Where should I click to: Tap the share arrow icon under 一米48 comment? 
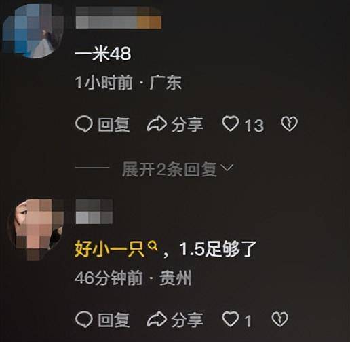pos(157,124)
